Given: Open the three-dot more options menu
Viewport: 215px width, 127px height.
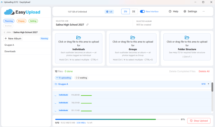Looking at the screenshot, I should point(204,11).
